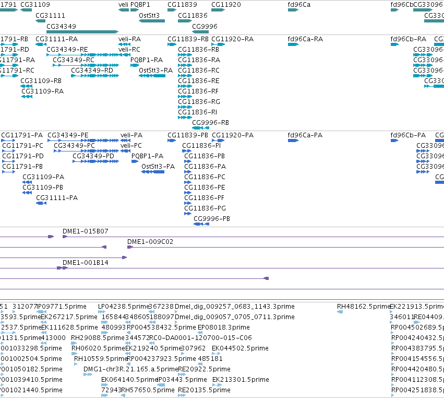Open the EK213301.5prime EST
Viewport: 444px width, 398px height.
[241, 380]
